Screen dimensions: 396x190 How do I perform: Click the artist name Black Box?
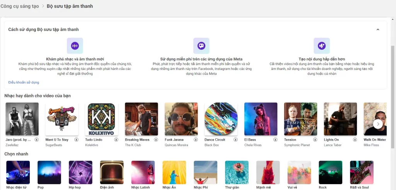tap(212, 145)
